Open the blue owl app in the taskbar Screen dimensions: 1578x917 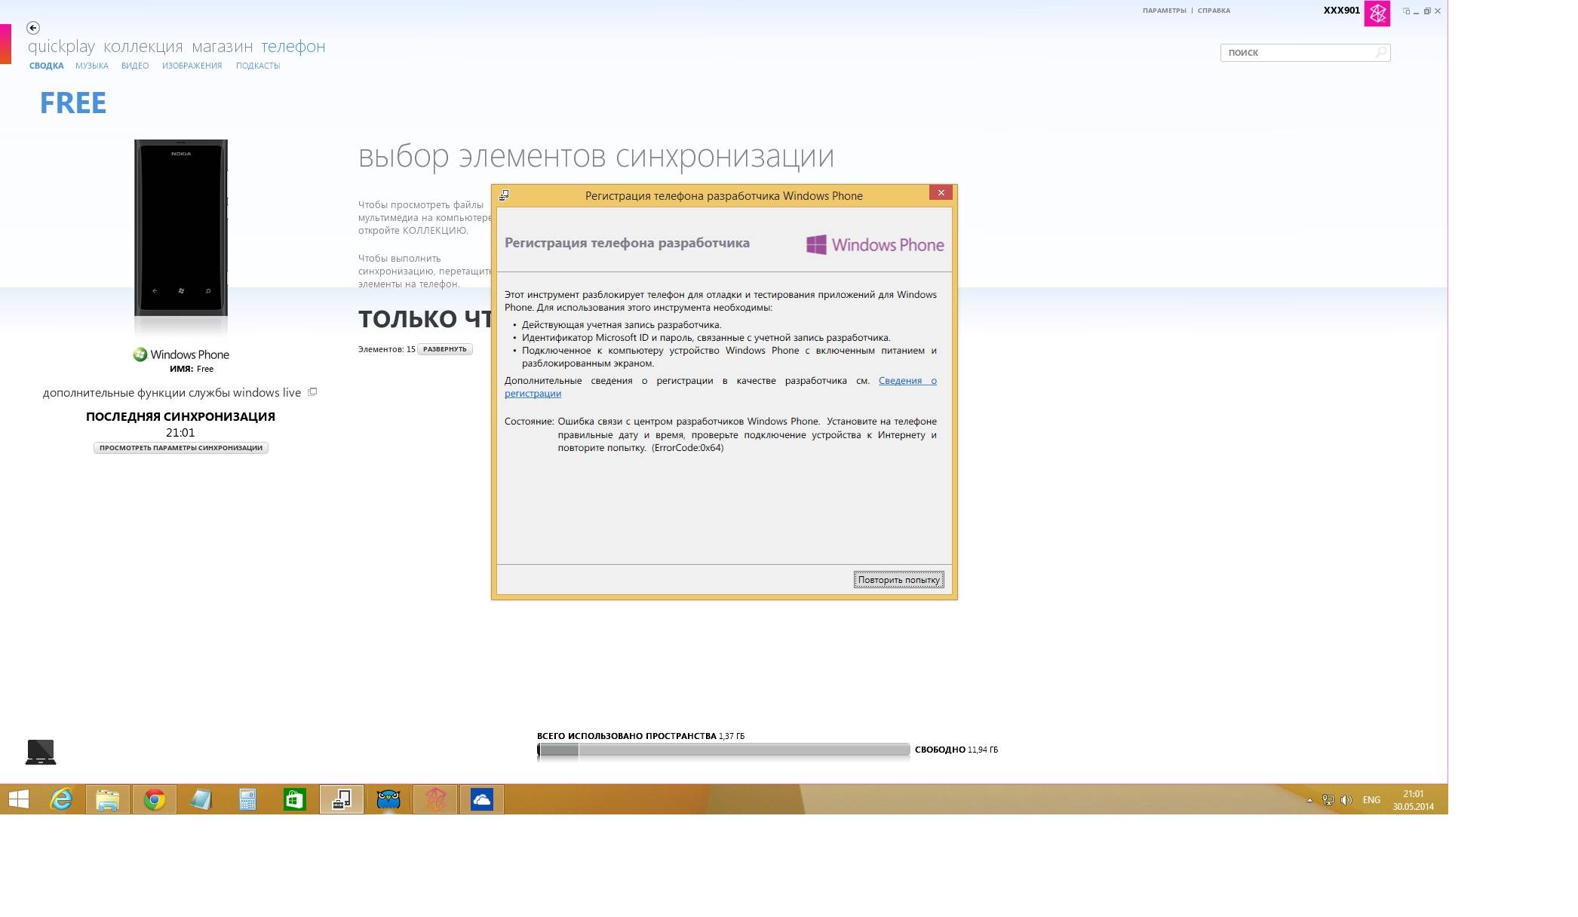(x=388, y=799)
